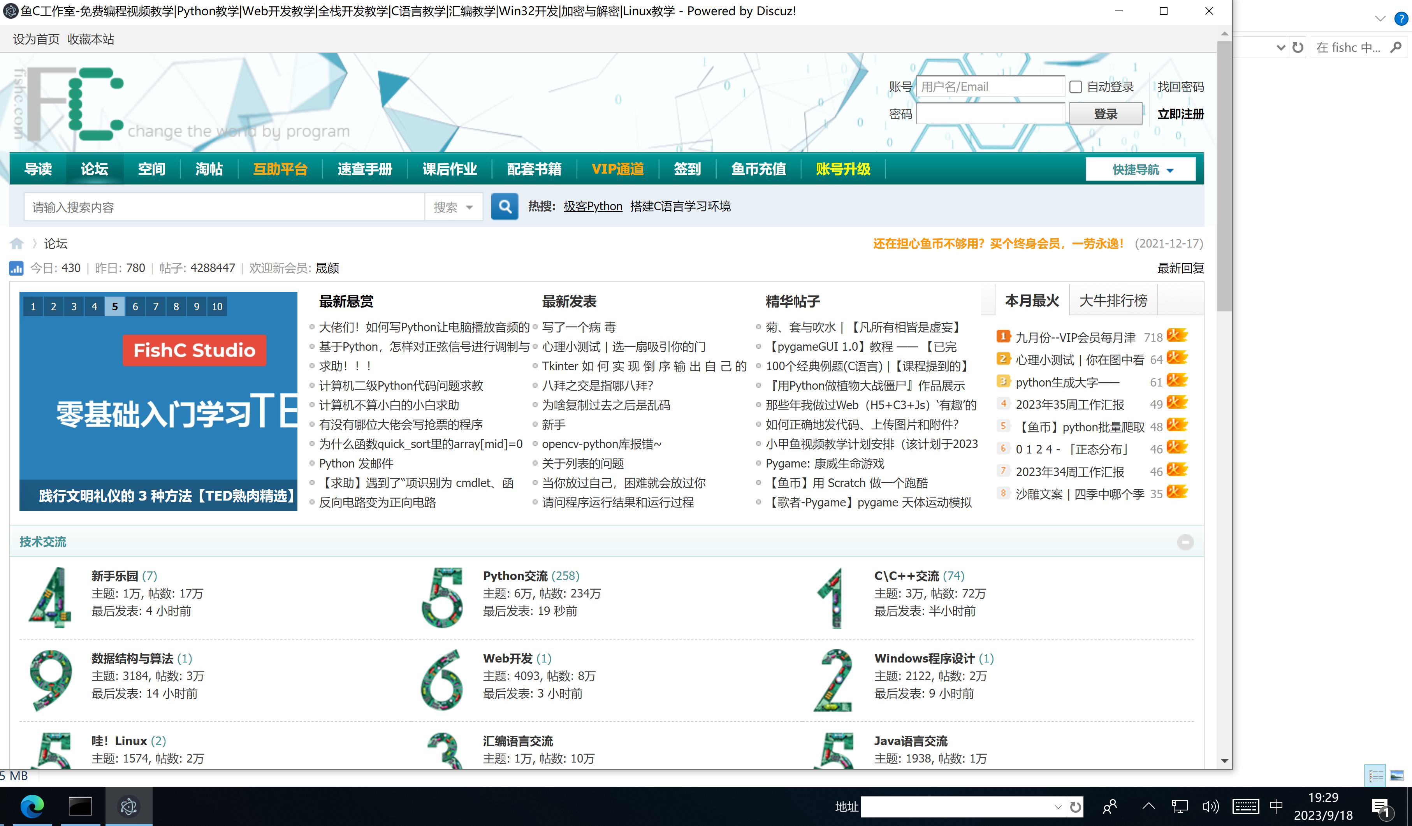
Task: Click fire icon beside python生成大字 entry
Action: click(x=1177, y=381)
